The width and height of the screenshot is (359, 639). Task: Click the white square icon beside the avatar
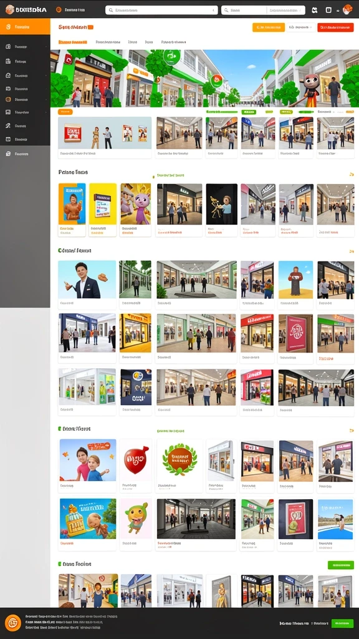[328, 10]
